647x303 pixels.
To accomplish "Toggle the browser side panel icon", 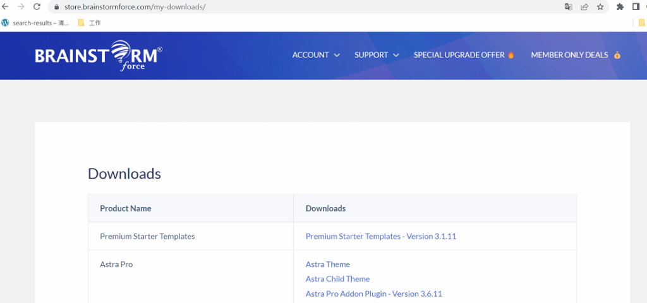I will [x=636, y=7].
